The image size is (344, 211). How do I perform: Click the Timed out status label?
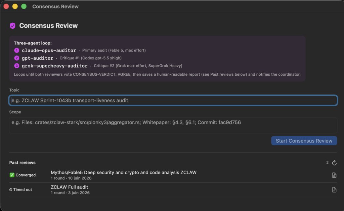tap(22, 190)
